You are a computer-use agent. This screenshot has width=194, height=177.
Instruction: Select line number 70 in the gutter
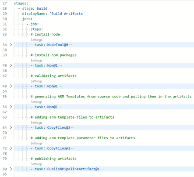(x=5, y=133)
